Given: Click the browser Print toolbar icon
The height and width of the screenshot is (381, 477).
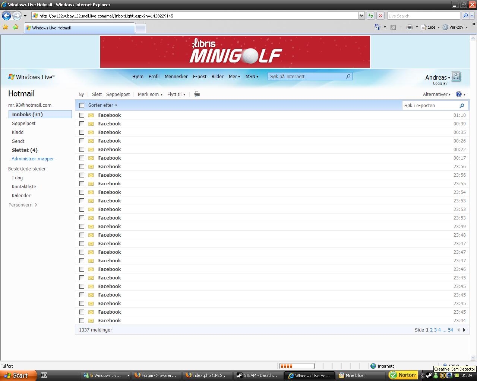Looking at the screenshot, I should point(410,27).
